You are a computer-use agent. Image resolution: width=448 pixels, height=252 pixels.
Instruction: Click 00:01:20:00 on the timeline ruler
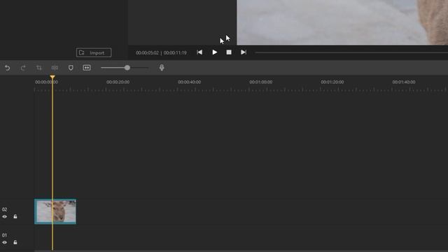[x=332, y=82]
